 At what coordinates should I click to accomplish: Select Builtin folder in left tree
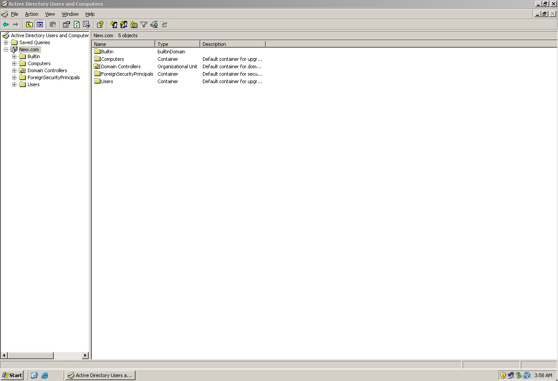[34, 56]
